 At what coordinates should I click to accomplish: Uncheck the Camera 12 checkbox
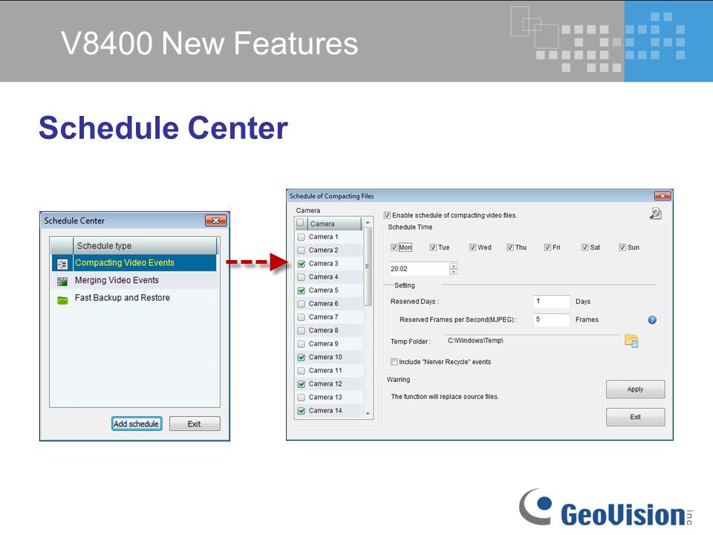click(x=301, y=384)
